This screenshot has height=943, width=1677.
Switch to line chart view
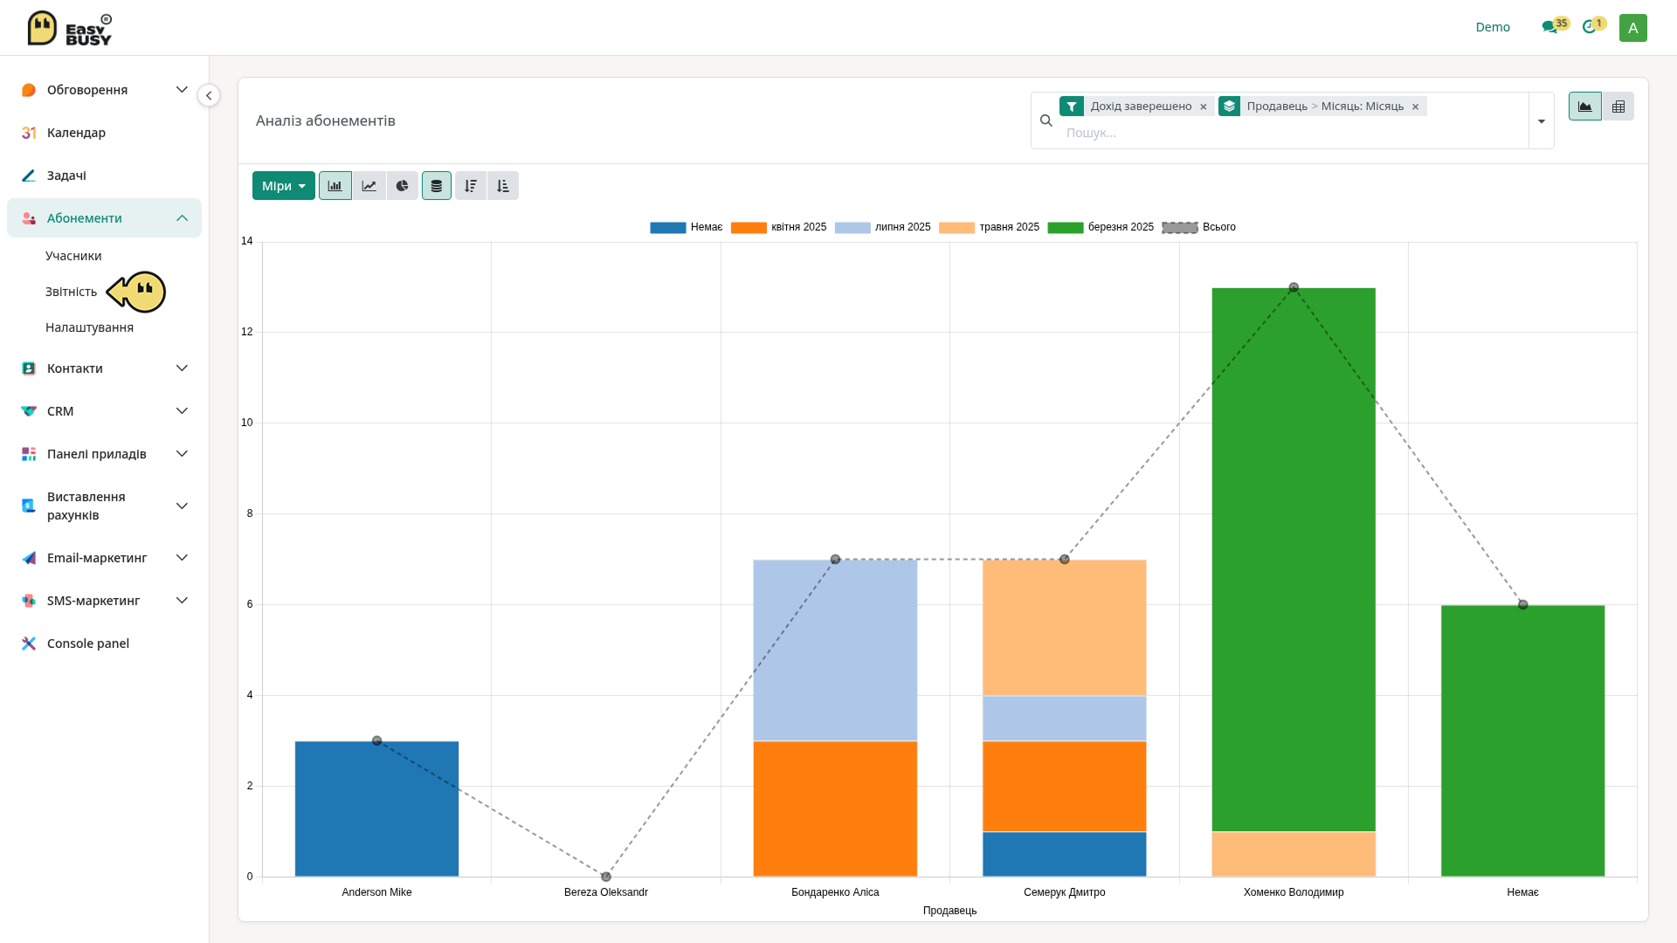pyautogui.click(x=369, y=186)
